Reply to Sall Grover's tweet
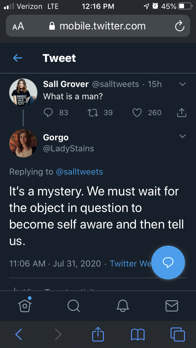The height and width of the screenshot is (348, 196). point(48,113)
